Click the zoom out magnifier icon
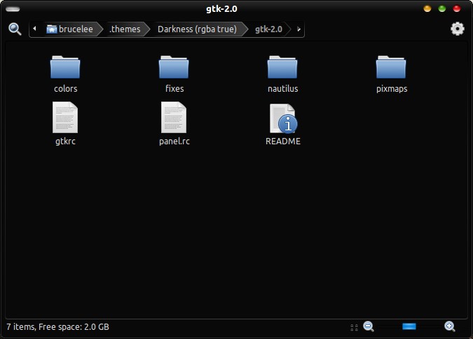The height and width of the screenshot is (339, 473). tap(369, 326)
